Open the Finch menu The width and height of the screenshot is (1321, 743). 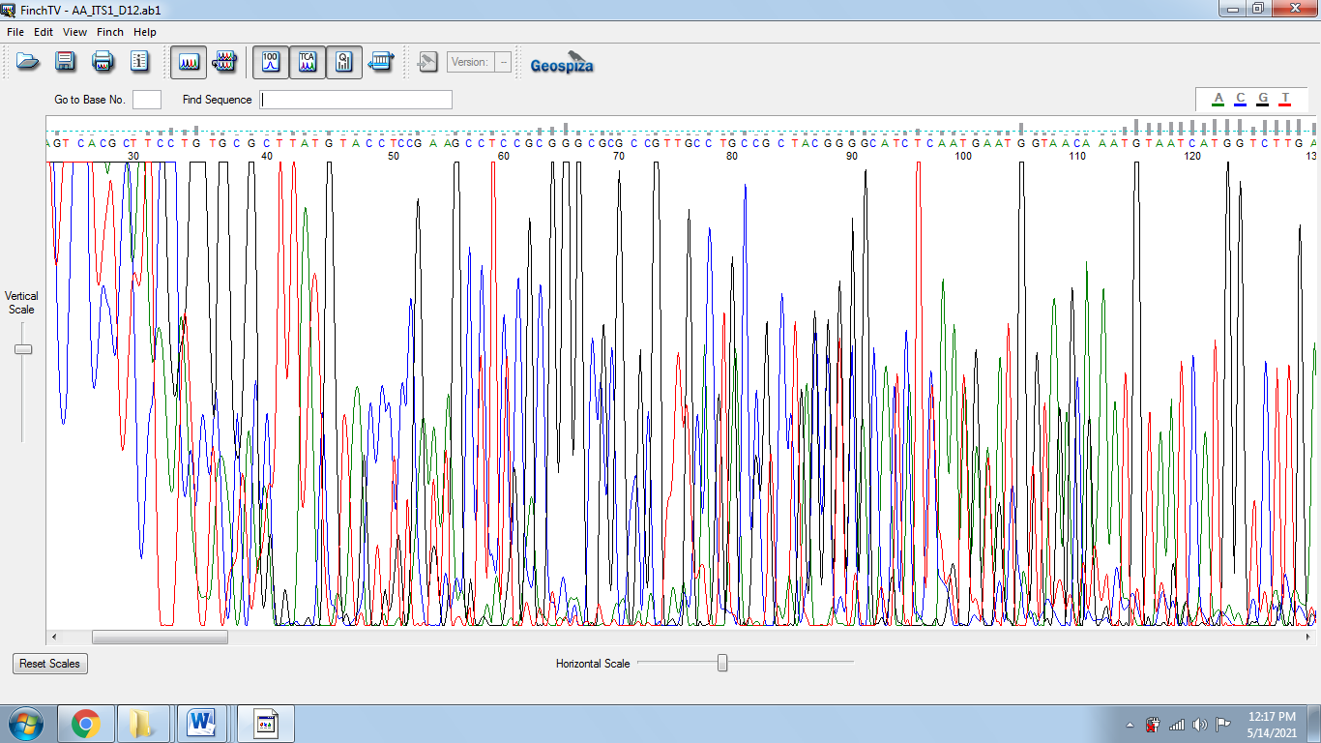[110, 32]
